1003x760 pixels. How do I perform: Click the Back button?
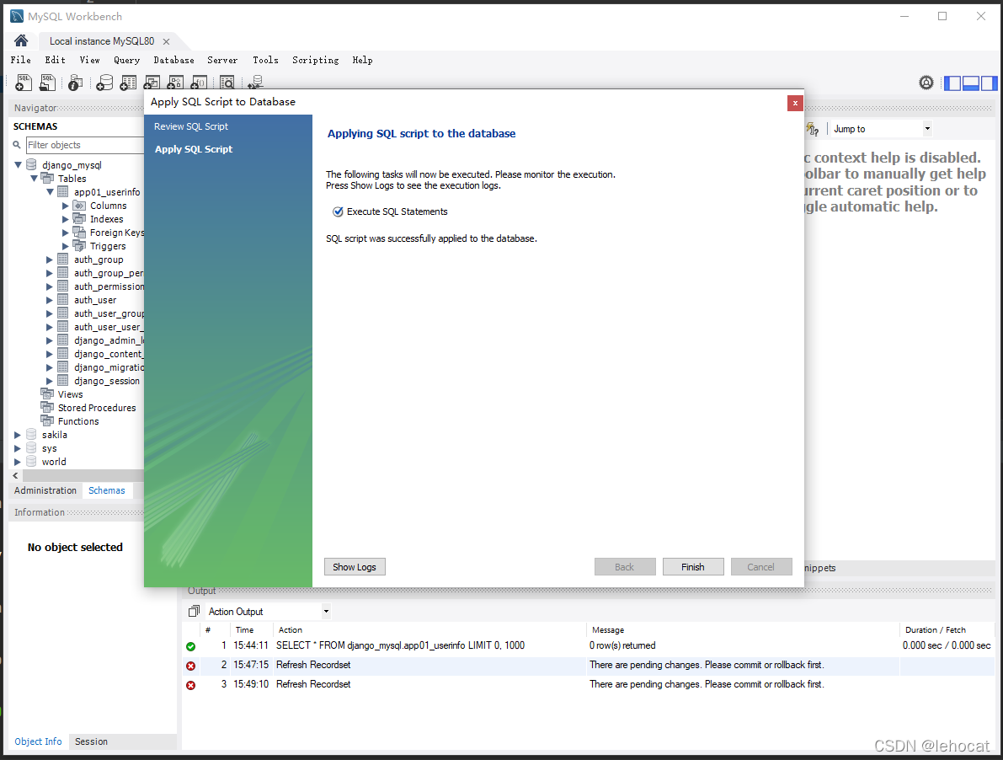pyautogui.click(x=624, y=567)
